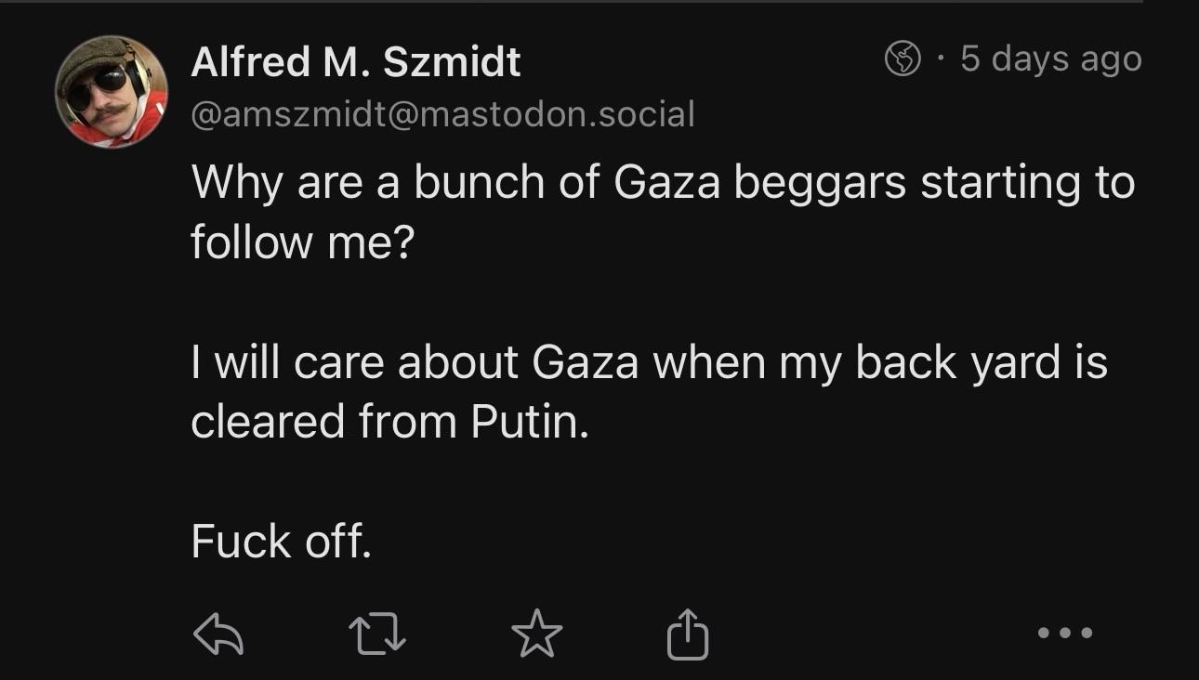Click "back yard" in the post body
Viewport: 1199px width, 680px height.
point(959,362)
